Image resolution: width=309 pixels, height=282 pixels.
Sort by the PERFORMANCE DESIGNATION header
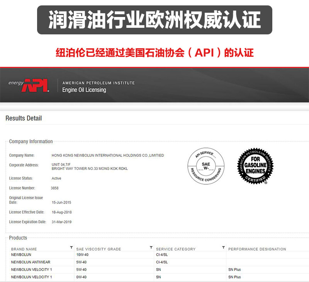pyautogui.click(x=257, y=249)
